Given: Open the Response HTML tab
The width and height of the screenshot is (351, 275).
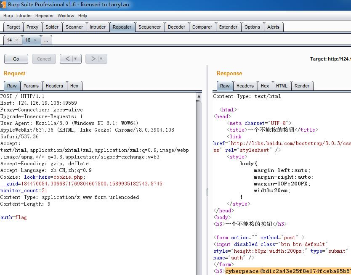Looking at the screenshot, I should (x=282, y=86).
